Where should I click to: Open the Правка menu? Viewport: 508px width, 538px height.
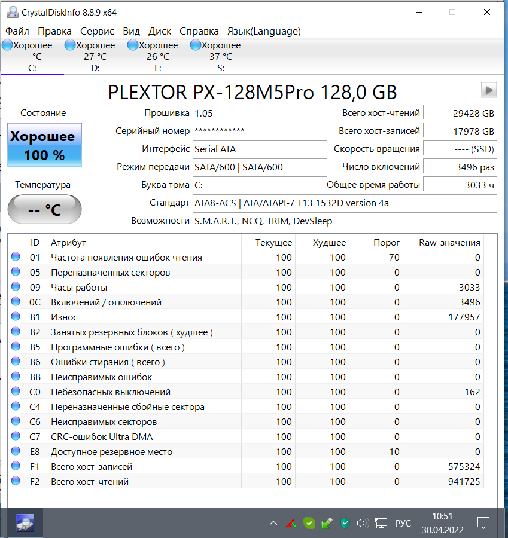(54, 31)
